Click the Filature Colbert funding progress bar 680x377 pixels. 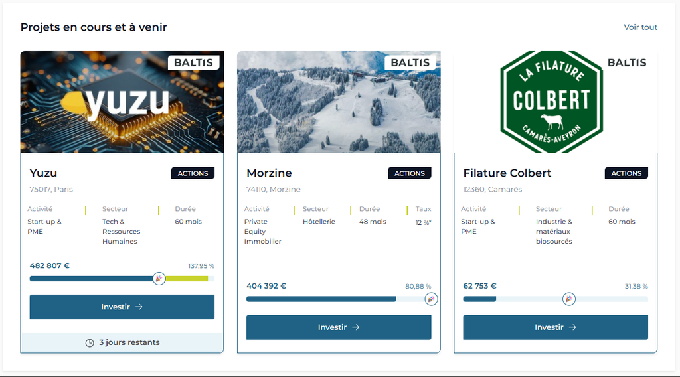click(x=556, y=299)
